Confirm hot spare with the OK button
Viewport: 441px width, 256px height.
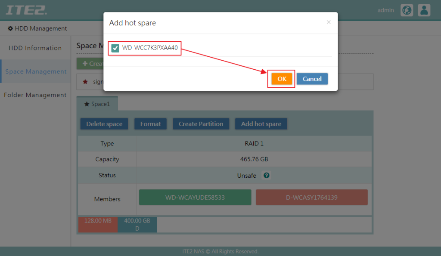tap(281, 78)
